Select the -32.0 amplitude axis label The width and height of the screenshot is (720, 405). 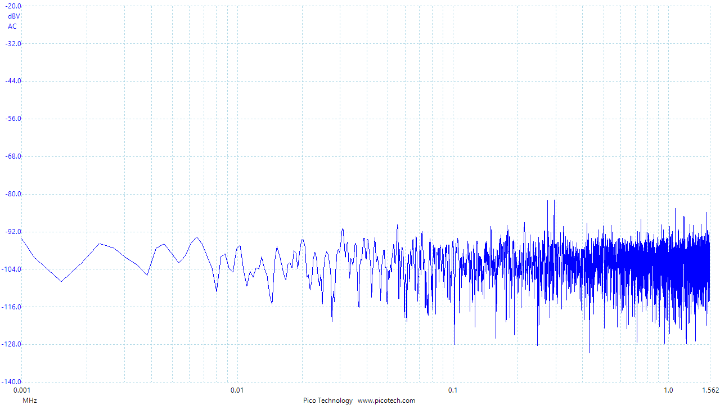12,43
